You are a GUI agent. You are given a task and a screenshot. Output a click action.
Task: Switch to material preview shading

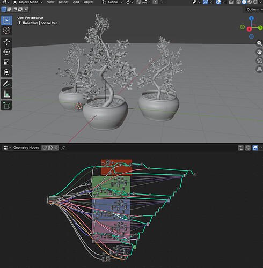(x=250, y=2)
